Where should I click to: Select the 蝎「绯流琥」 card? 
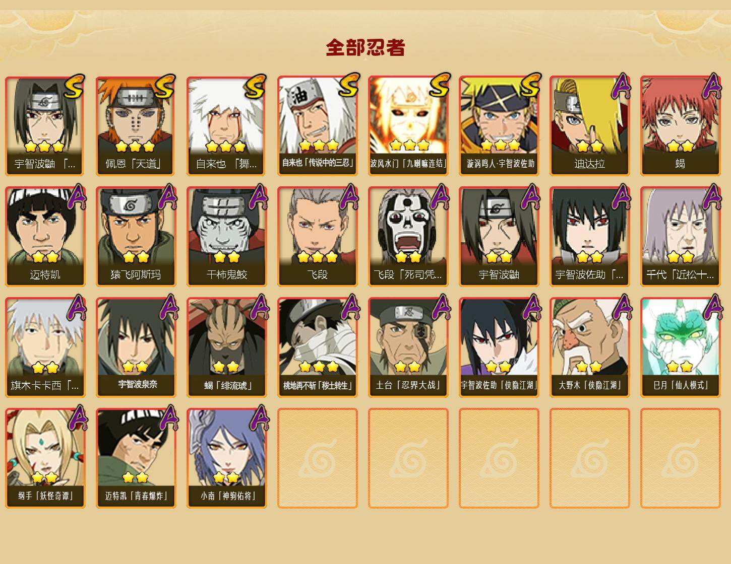[x=227, y=347]
